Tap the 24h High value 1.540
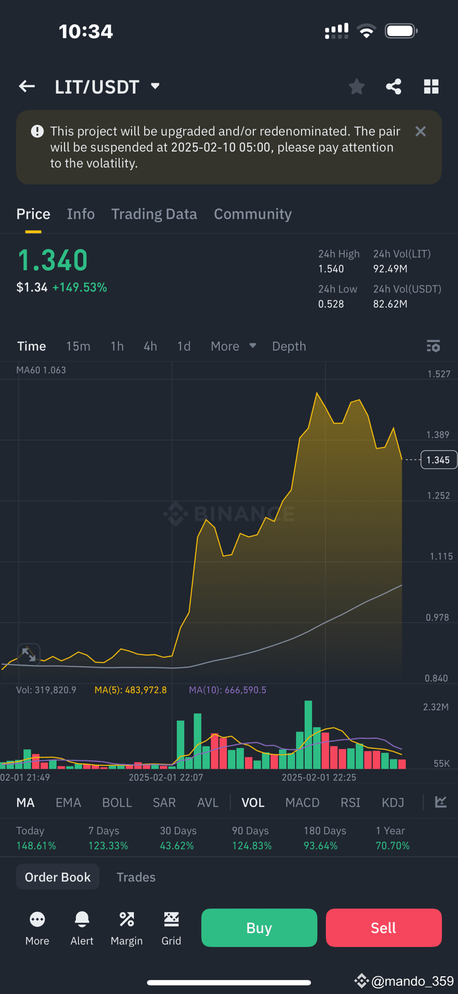Image resolution: width=458 pixels, height=994 pixels. point(331,269)
